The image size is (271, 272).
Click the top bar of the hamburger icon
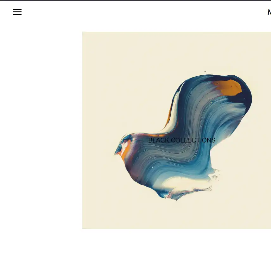coord(17,9)
